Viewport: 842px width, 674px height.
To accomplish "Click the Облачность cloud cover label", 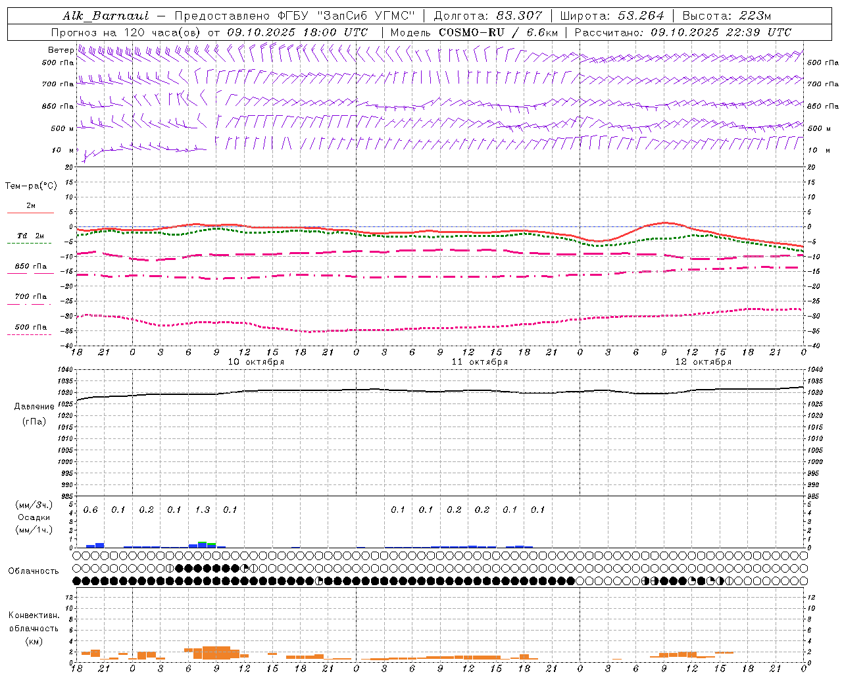I will click(34, 571).
